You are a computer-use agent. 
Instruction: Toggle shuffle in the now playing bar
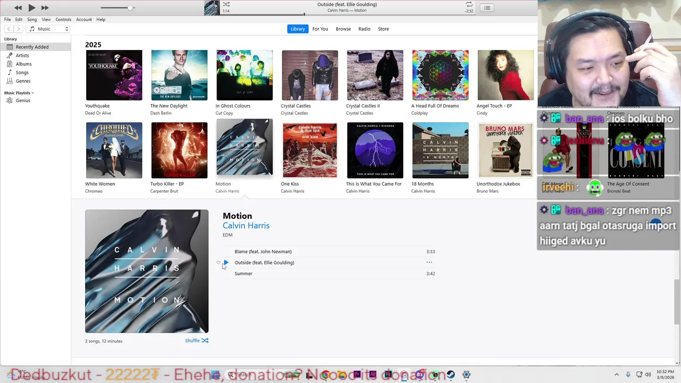point(226,4)
